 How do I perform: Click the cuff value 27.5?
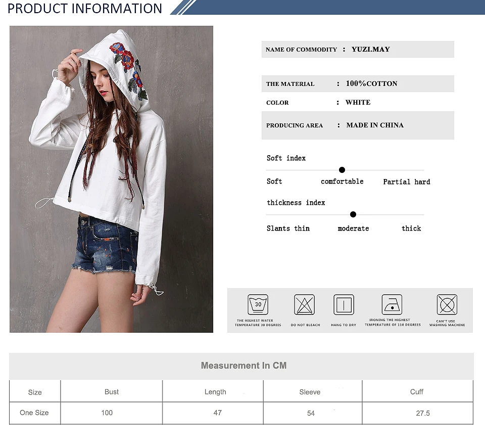[423, 413]
